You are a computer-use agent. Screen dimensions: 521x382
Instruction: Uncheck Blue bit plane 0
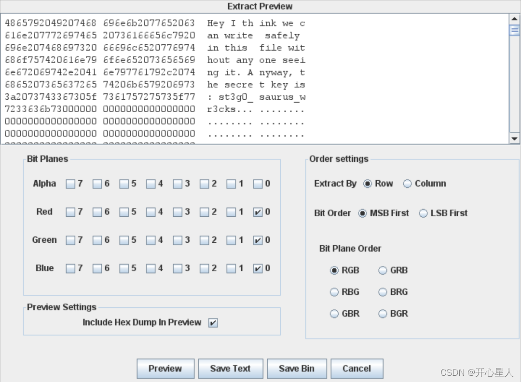(x=258, y=268)
